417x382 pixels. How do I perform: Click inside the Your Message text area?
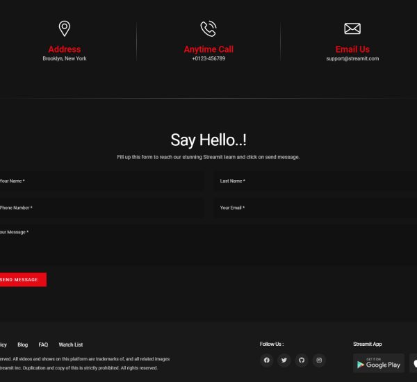208,247
